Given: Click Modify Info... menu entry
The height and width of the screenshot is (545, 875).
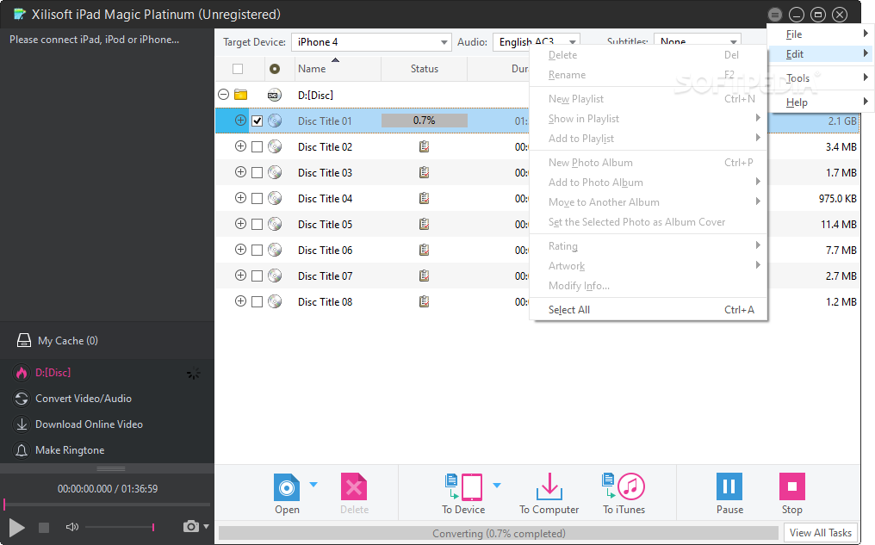Looking at the screenshot, I should coord(648,286).
